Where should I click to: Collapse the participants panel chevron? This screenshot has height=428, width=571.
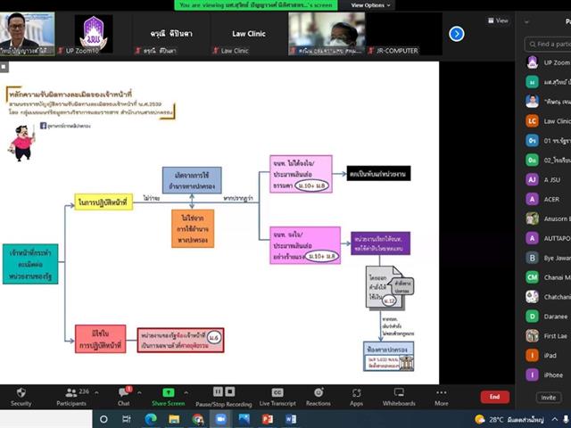(x=526, y=21)
